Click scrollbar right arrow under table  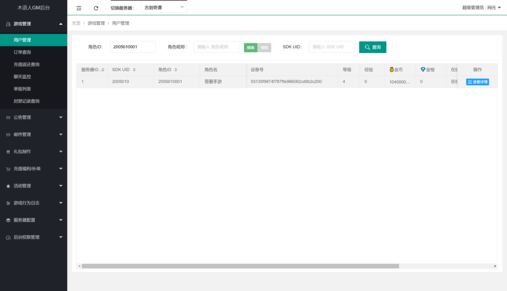coord(495,266)
